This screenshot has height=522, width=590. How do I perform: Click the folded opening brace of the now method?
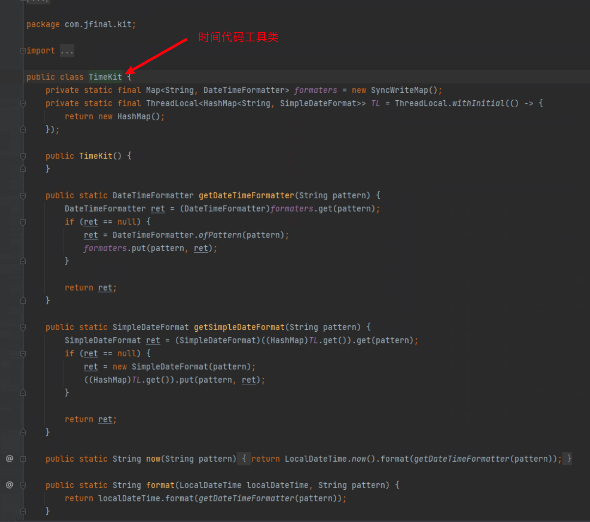tap(244, 459)
